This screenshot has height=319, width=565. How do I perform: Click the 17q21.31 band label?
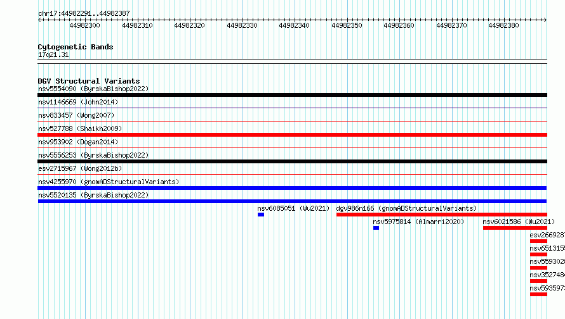tap(53, 54)
